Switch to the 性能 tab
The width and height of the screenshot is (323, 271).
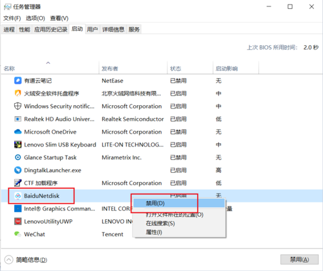point(25,29)
